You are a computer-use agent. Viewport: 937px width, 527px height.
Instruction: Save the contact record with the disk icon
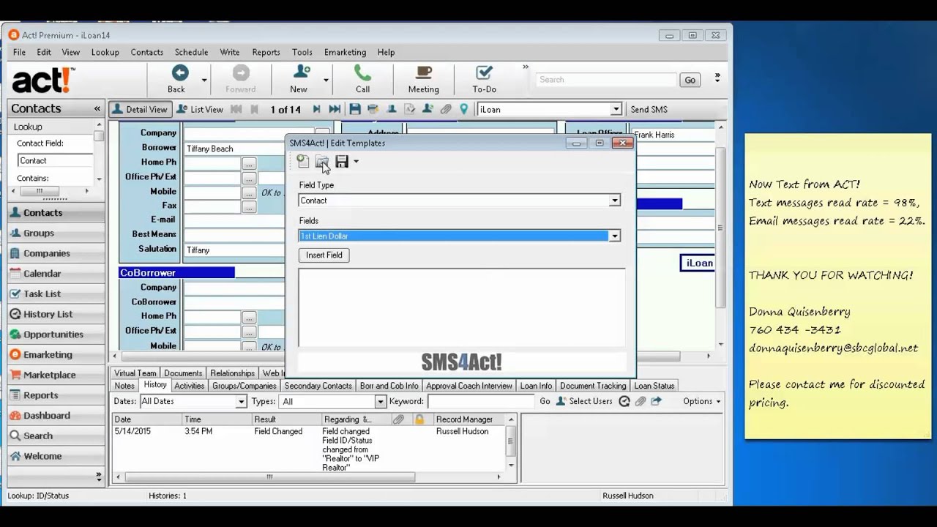(355, 109)
